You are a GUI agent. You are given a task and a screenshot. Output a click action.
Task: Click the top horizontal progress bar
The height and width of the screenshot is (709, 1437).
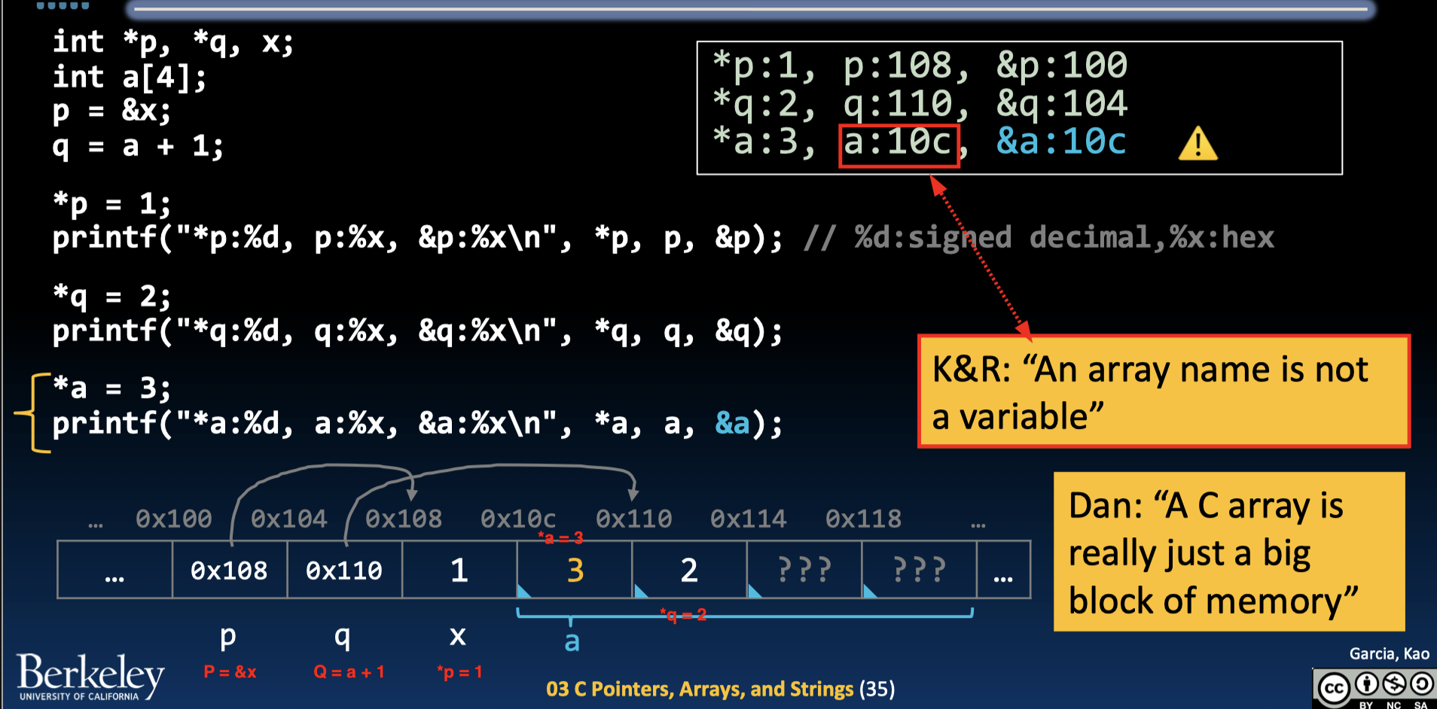tap(749, 9)
